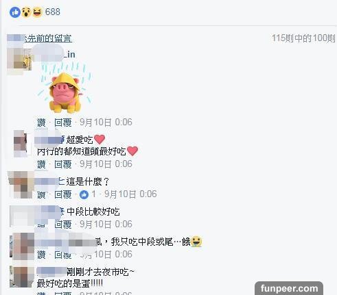Click the pig in raincoat sticker
Image resolution: width=337 pixels, height=295 pixels.
point(65,88)
